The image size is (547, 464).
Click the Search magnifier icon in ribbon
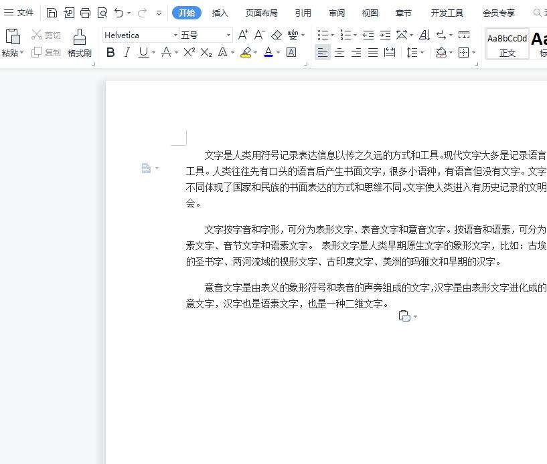(x=537, y=13)
